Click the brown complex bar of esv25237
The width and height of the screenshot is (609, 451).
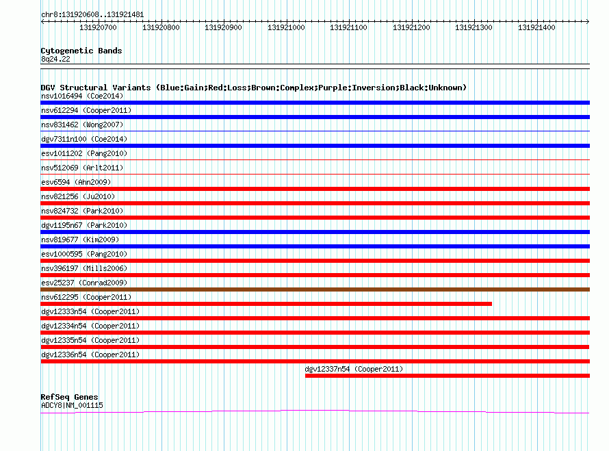click(x=315, y=289)
